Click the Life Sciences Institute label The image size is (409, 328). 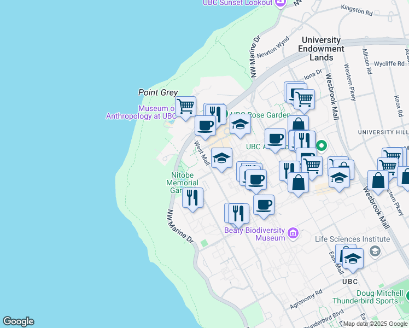[x=352, y=239]
